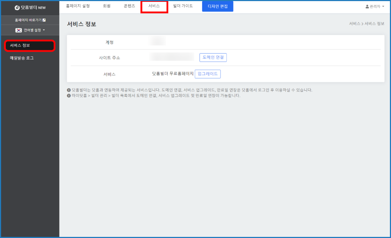Click the info icon before the 마이닷홈 notice
The width and height of the screenshot is (391, 238).
(69, 96)
